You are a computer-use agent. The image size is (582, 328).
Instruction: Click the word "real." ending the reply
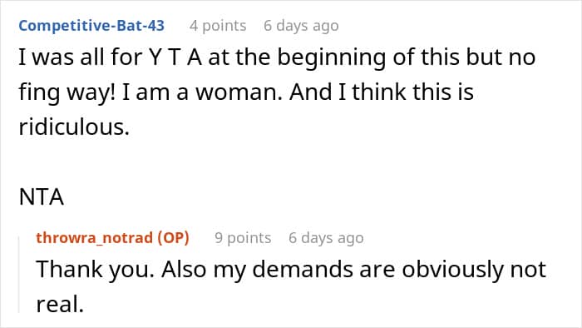(60, 304)
